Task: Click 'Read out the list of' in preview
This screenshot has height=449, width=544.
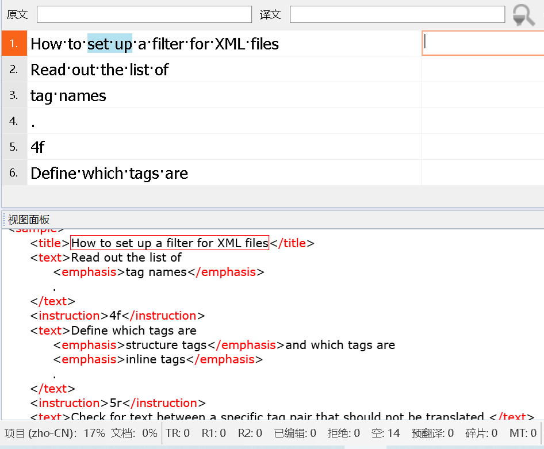Action: pos(127,258)
